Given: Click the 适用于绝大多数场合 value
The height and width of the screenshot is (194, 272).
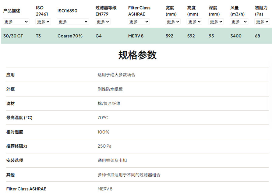Looking at the screenshot, I should click(116, 75).
